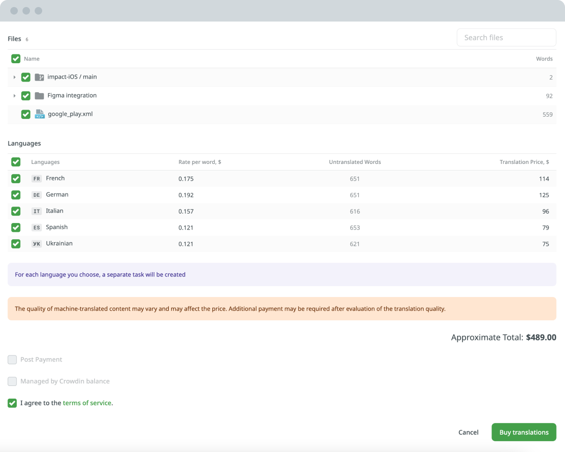Uncheck the French language checkbox
The width and height of the screenshot is (565, 452).
coord(16,178)
